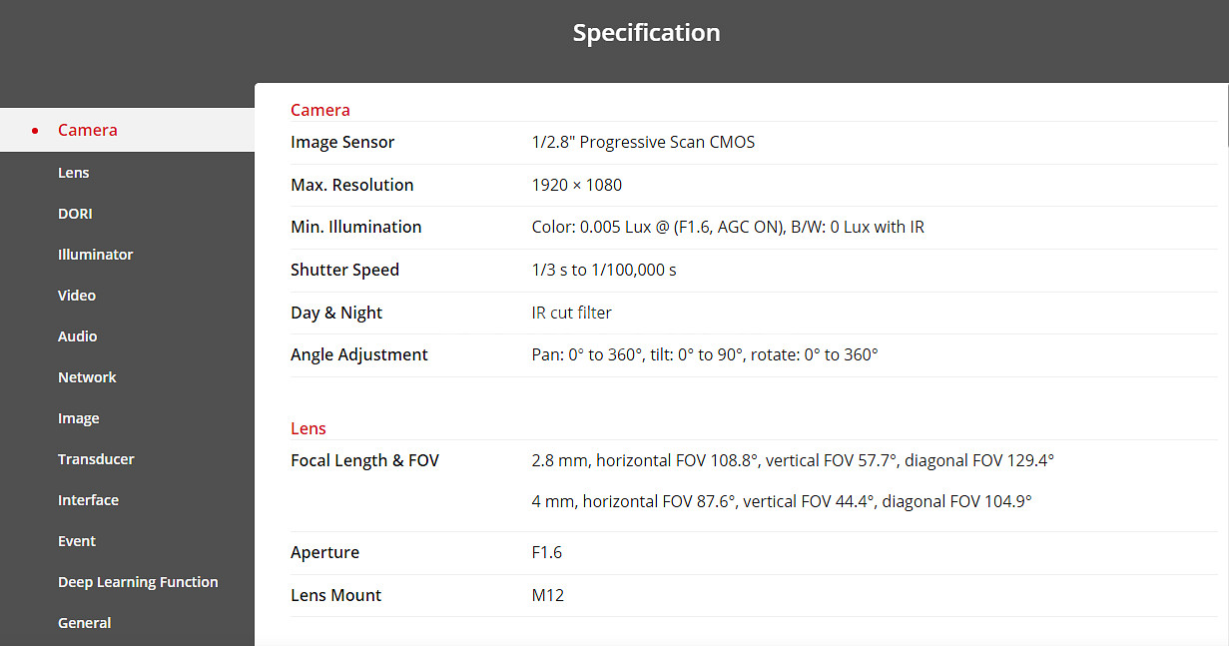Click the Max. Resolution 1920 × 1080 value
The image size is (1229, 646).
pyautogui.click(x=576, y=185)
